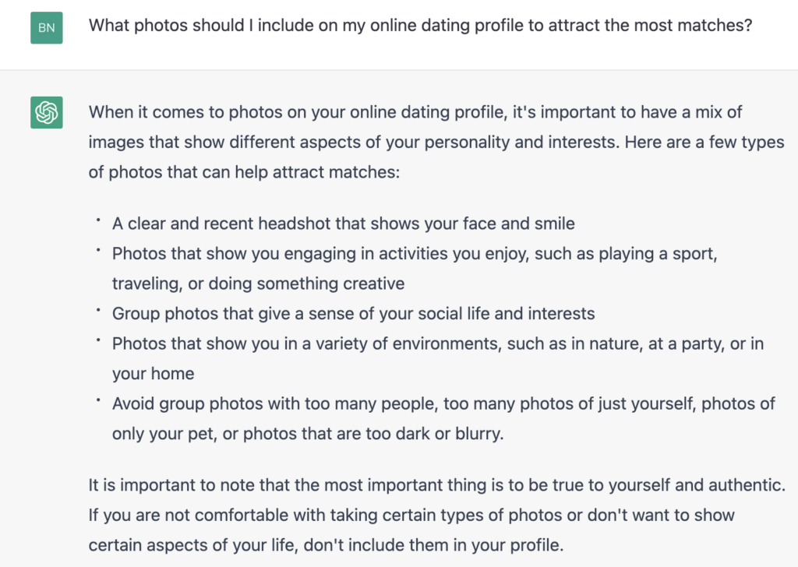The image size is (798, 567).
Task: Click the bullet dot before "Avoid group photos"
Action: (98, 400)
